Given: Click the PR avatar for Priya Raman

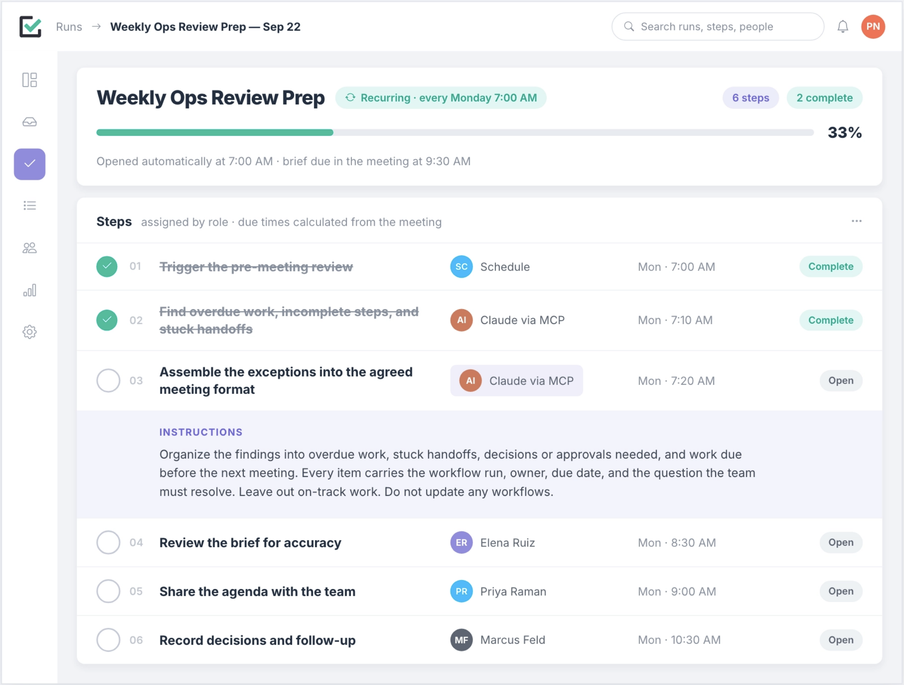Looking at the screenshot, I should coord(461,591).
